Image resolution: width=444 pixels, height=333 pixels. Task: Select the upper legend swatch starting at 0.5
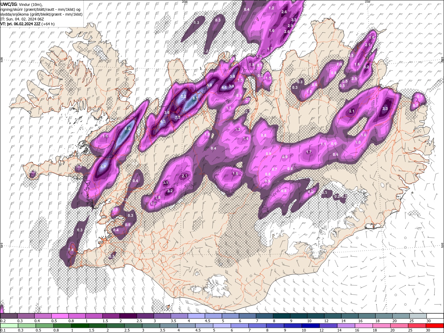pos(60,316)
